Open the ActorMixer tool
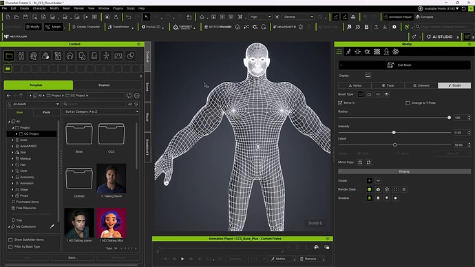 [218, 27]
